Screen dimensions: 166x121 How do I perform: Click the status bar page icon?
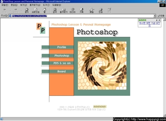tap(2, 119)
